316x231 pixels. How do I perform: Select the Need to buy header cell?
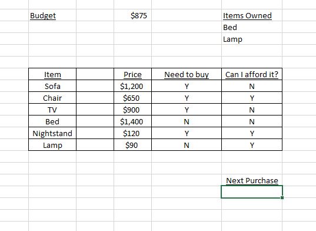(187, 74)
